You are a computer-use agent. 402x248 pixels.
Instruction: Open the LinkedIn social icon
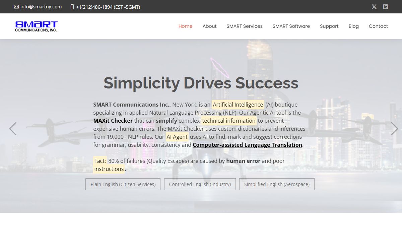click(386, 7)
